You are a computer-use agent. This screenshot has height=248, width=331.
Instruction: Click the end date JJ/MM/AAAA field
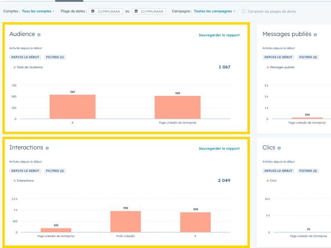(x=149, y=12)
